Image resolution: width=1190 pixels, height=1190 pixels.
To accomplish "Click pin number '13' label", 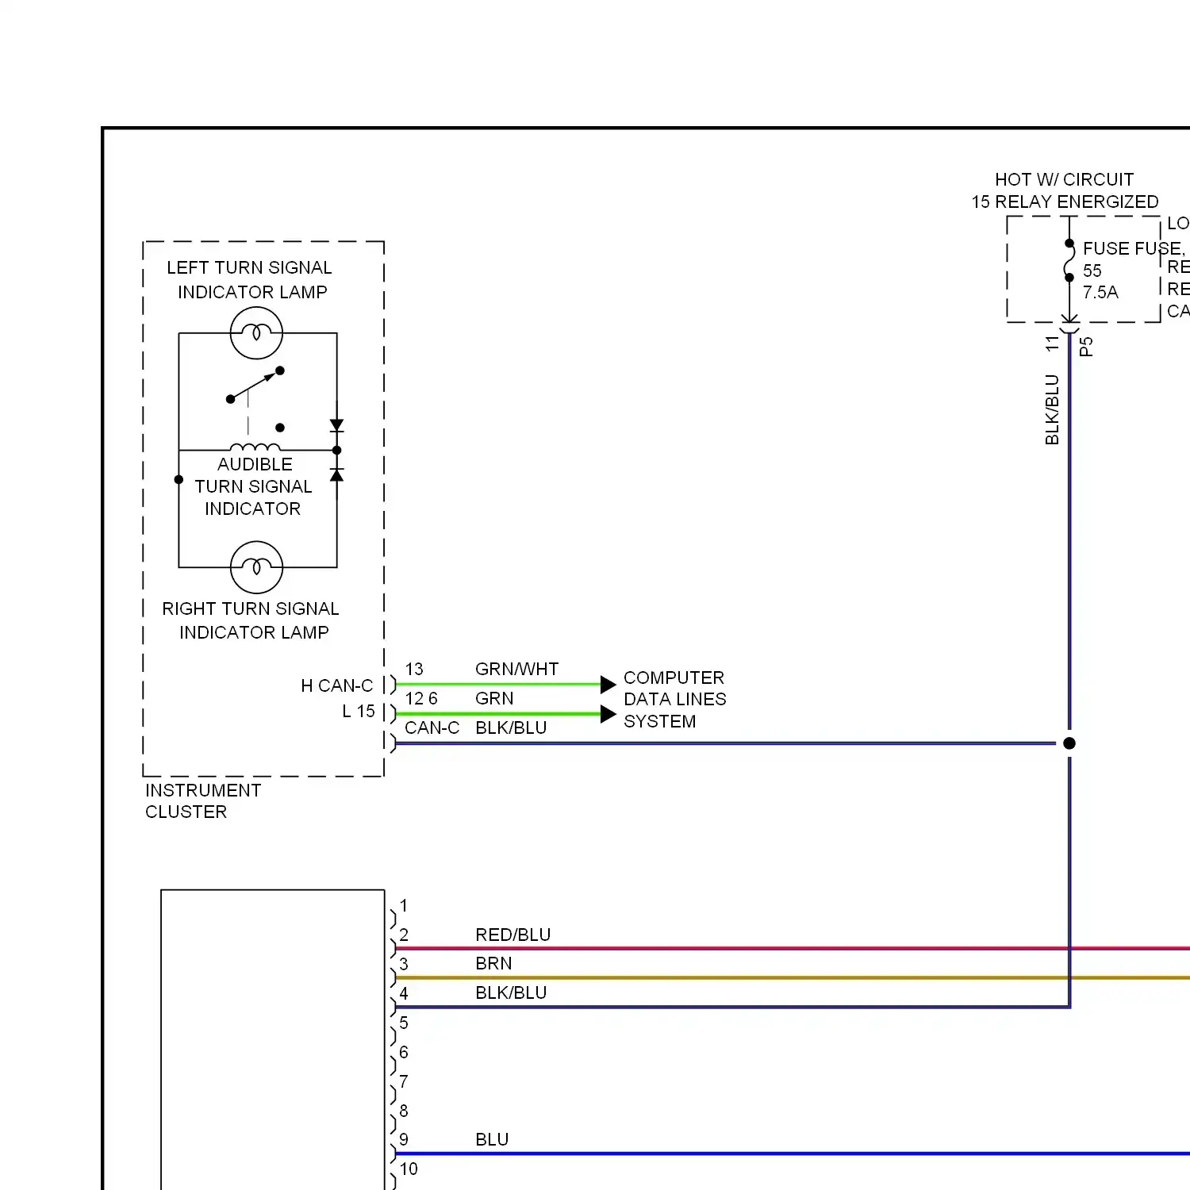I will point(414,669).
